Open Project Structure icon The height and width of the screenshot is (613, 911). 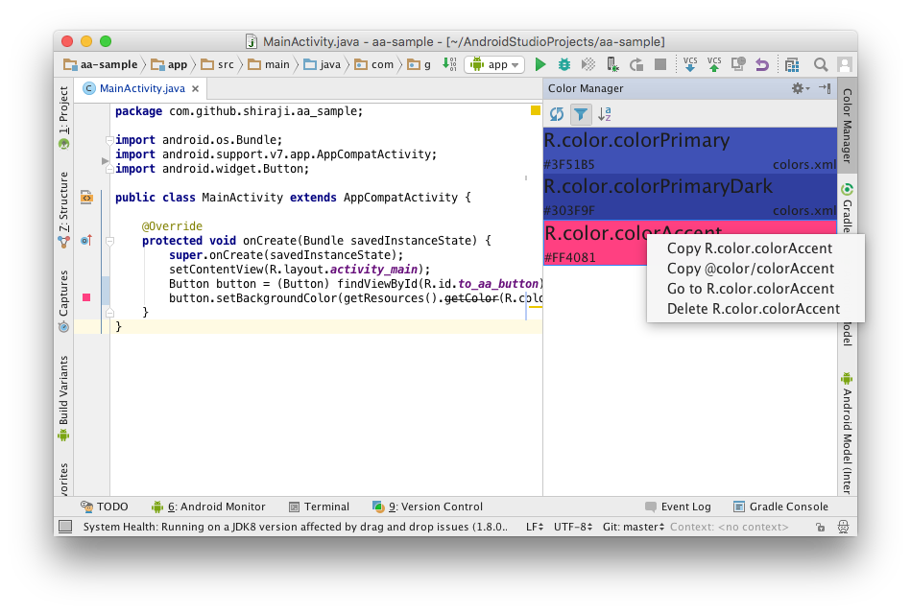click(792, 64)
